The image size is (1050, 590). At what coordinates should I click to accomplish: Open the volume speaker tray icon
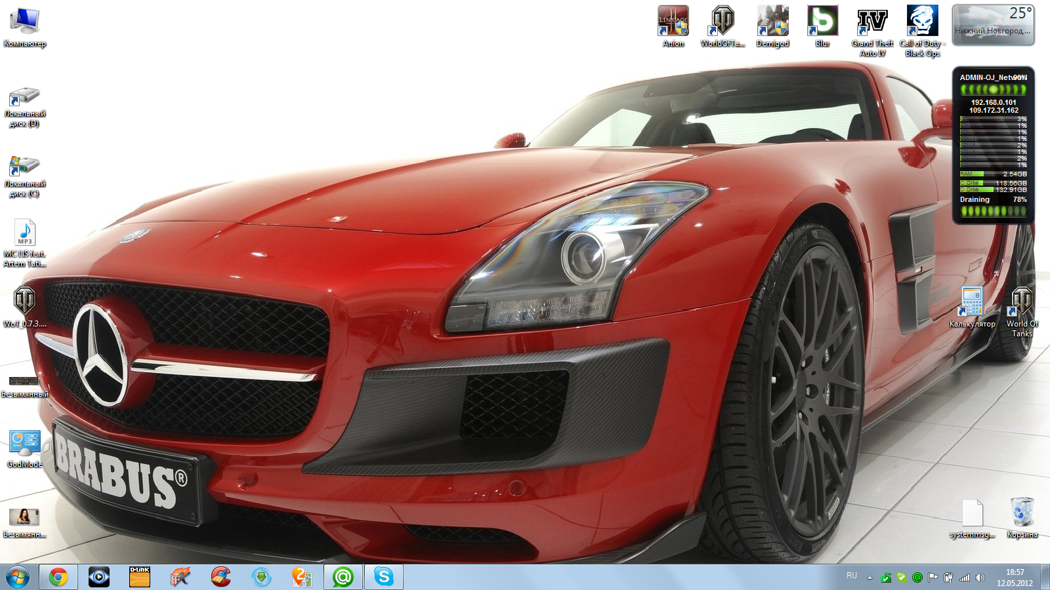[x=980, y=578]
